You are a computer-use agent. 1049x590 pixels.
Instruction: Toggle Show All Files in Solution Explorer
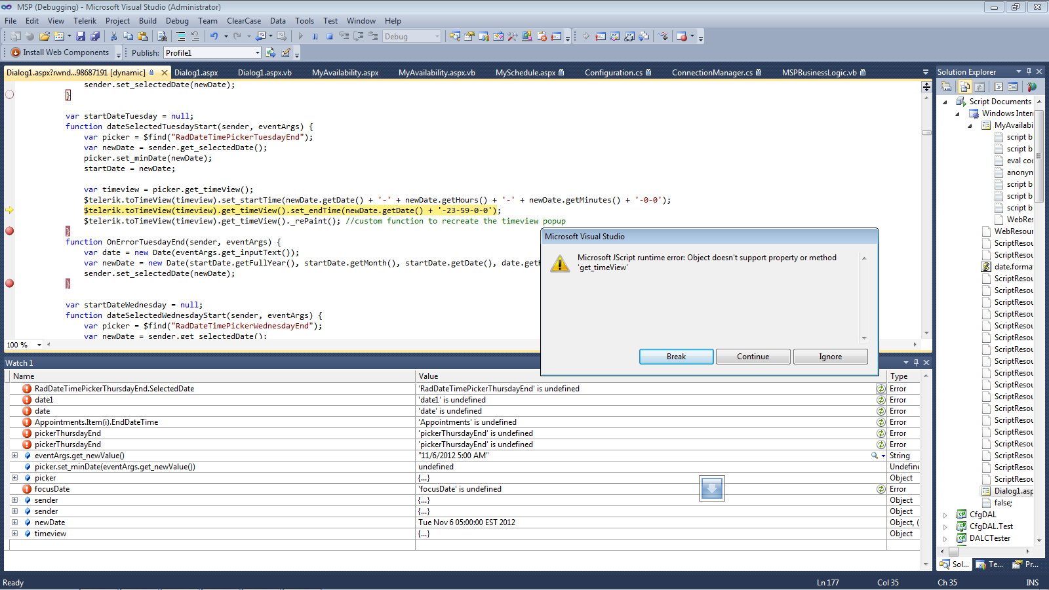tap(965, 87)
